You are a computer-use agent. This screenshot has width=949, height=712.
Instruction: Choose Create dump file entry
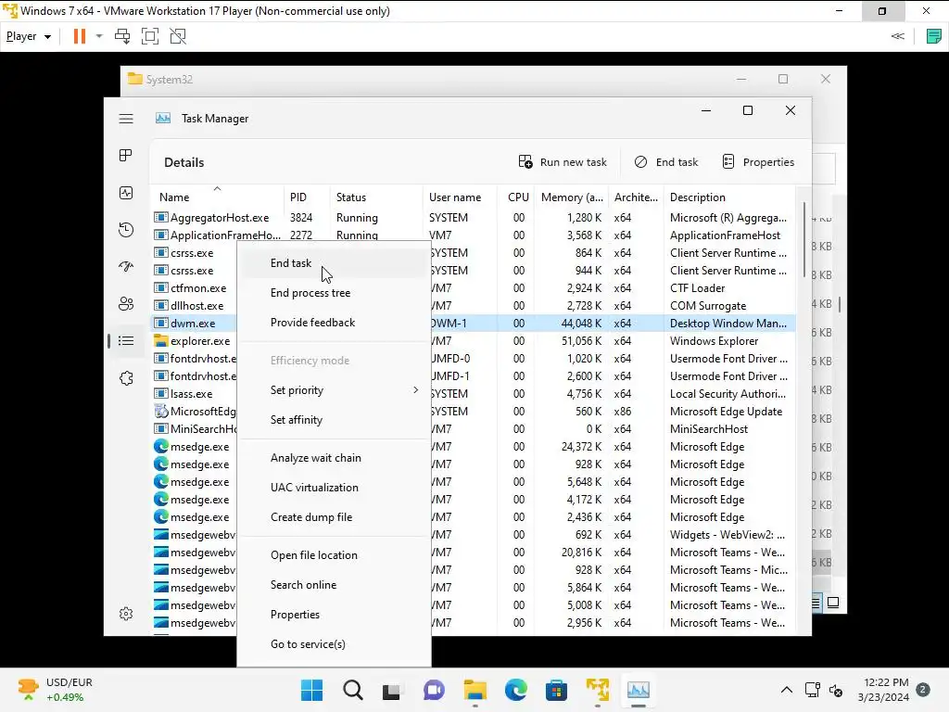coord(334,517)
